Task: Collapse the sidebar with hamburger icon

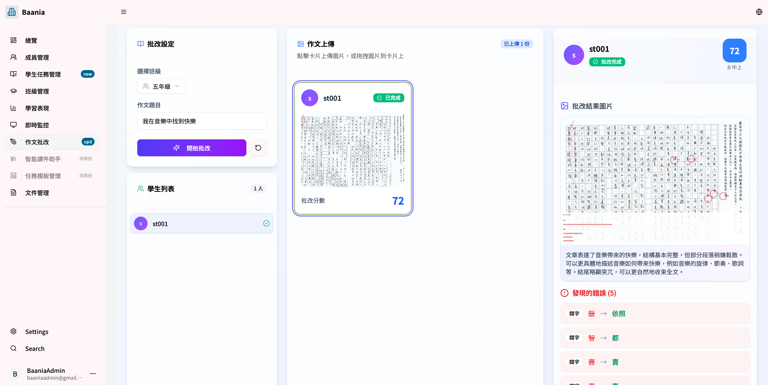Action: click(x=123, y=12)
